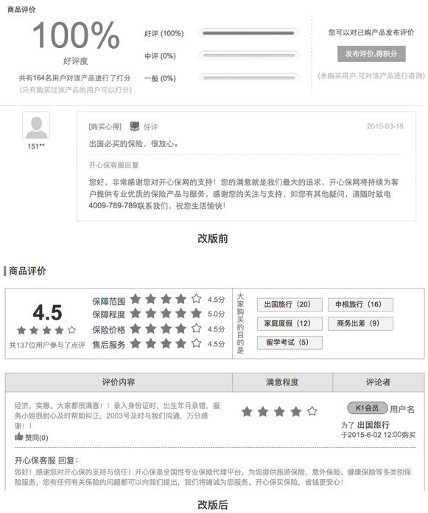Click 共有164名用户对该产品进行了打分 text
Viewport: 428px width, 513px height.
(x=74, y=78)
